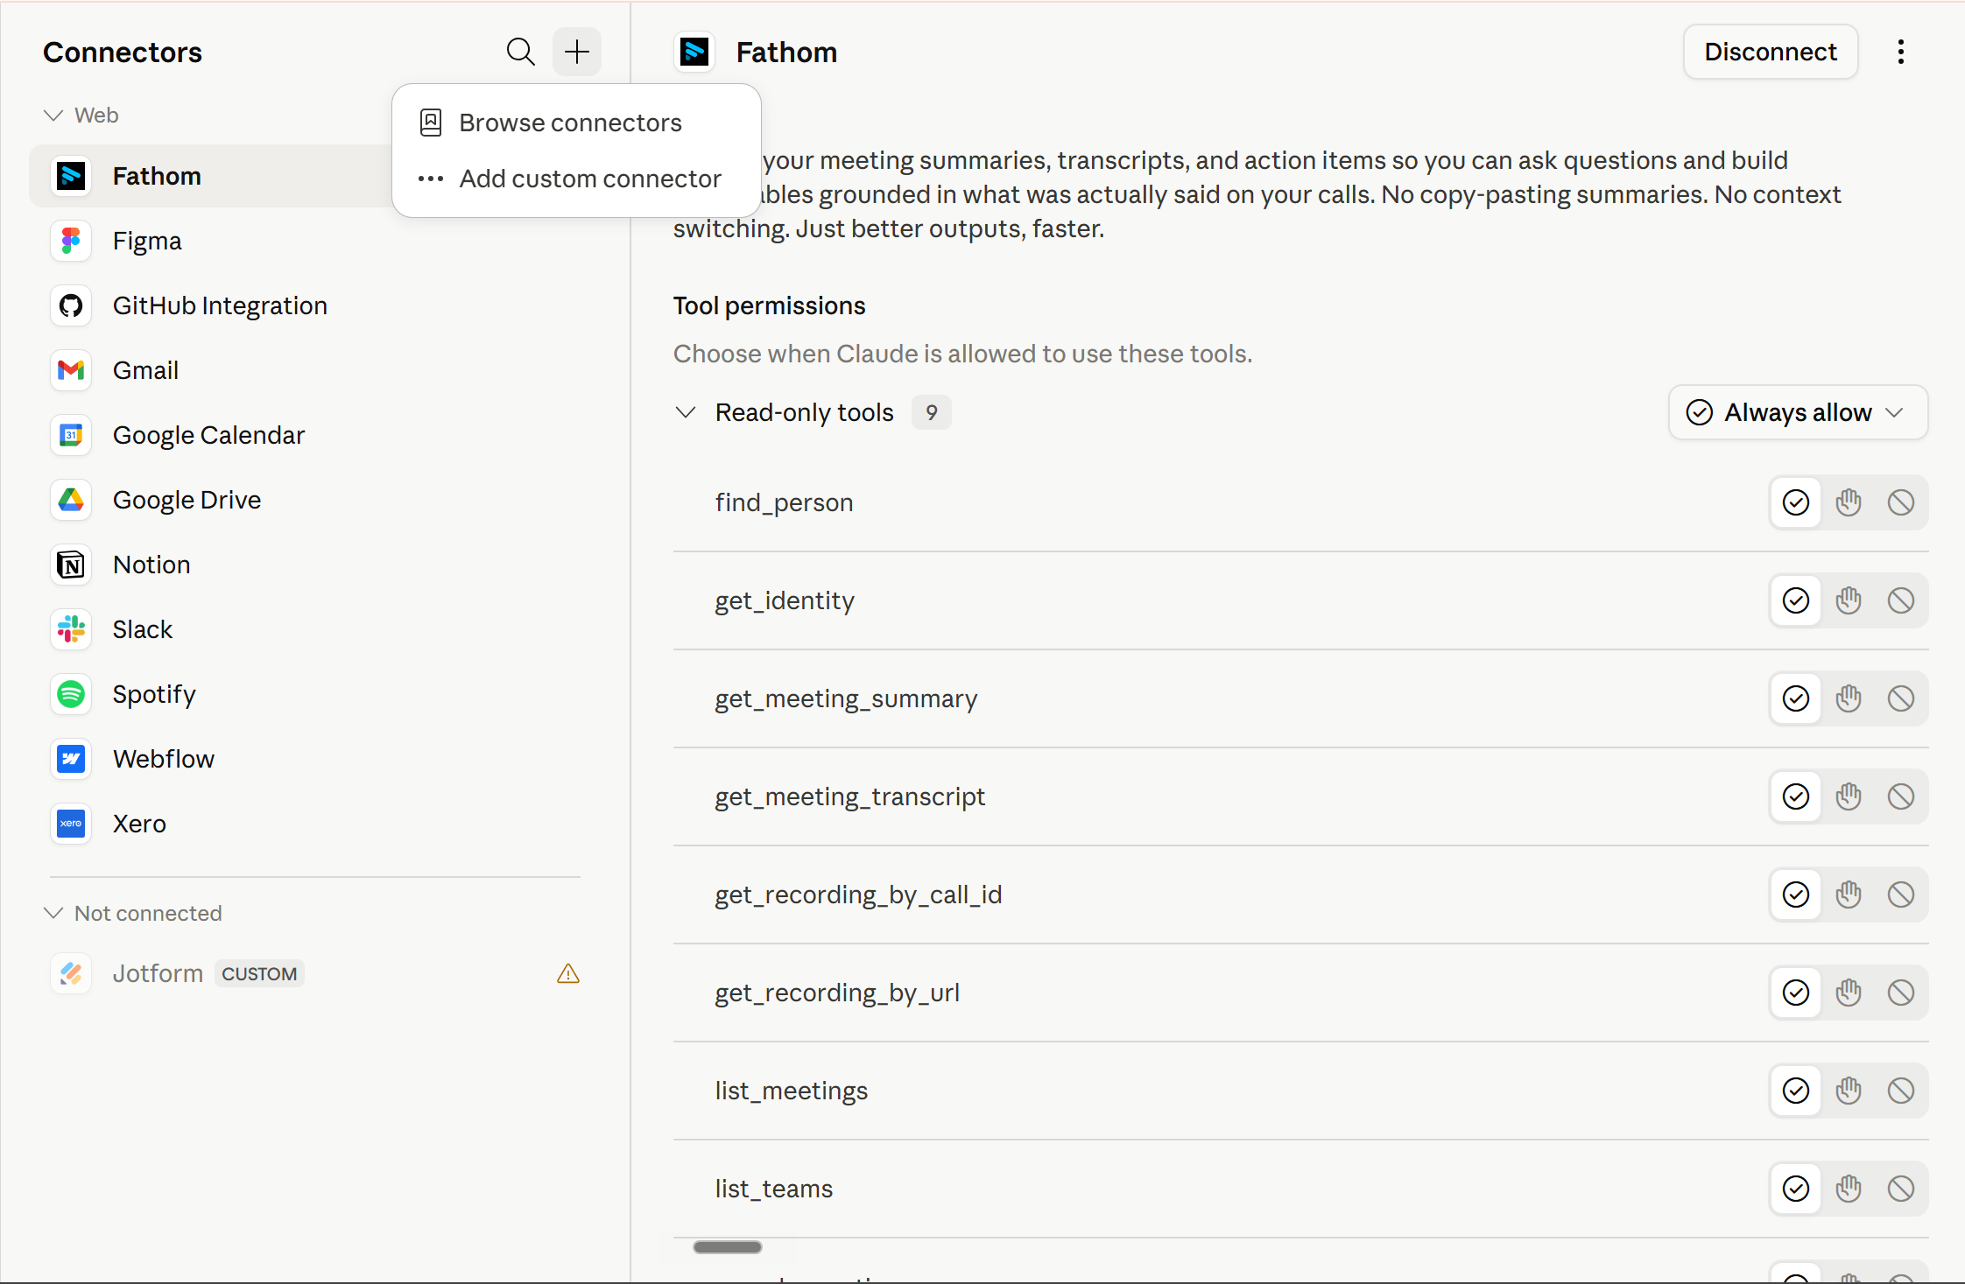Open the Spotify connector
1965x1284 pixels.
tap(315, 694)
